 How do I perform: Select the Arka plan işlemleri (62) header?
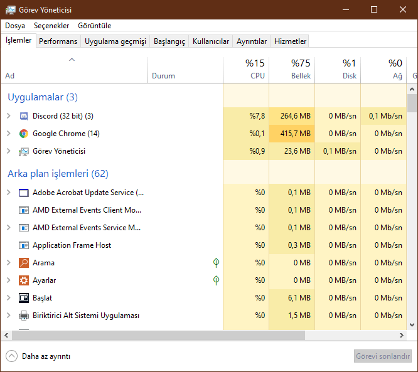click(x=58, y=174)
